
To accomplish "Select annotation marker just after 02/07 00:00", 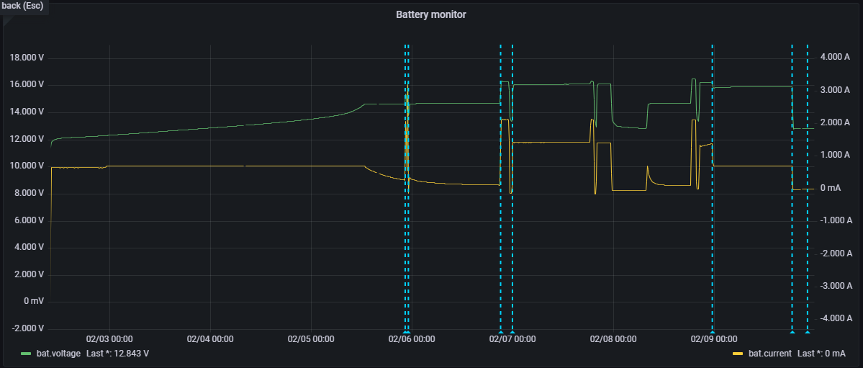I will point(512,332).
